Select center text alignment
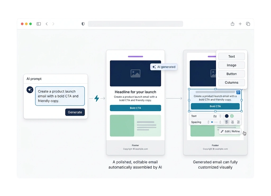The width and height of the screenshot is (271, 196). (x=232, y=122)
